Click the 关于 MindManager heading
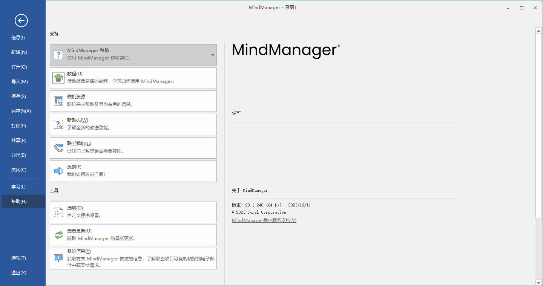543x286 pixels. 250,190
